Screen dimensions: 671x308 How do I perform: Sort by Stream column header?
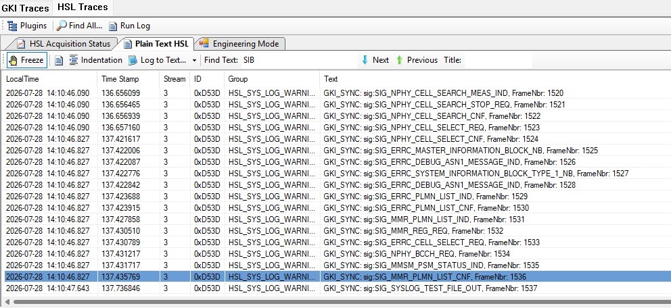tap(175, 79)
